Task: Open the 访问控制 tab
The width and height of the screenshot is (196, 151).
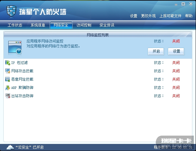Action: tap(84, 25)
